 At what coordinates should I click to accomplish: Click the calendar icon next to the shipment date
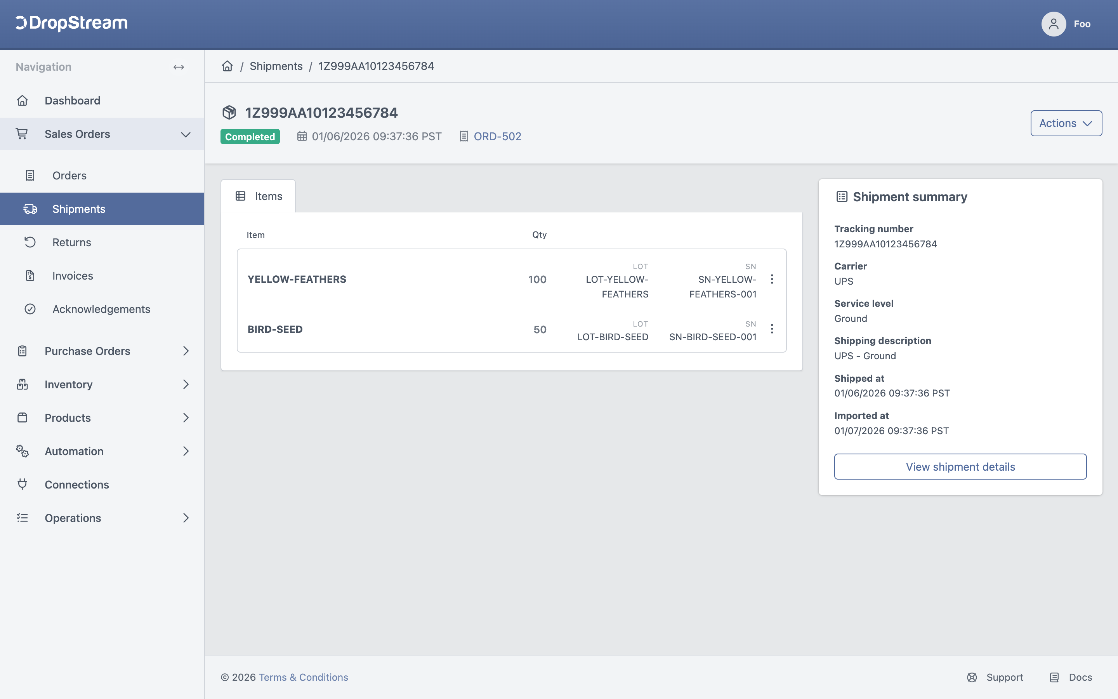(302, 136)
